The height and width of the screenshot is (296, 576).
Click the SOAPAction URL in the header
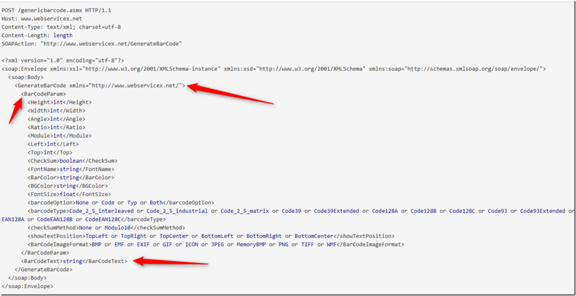pos(111,44)
